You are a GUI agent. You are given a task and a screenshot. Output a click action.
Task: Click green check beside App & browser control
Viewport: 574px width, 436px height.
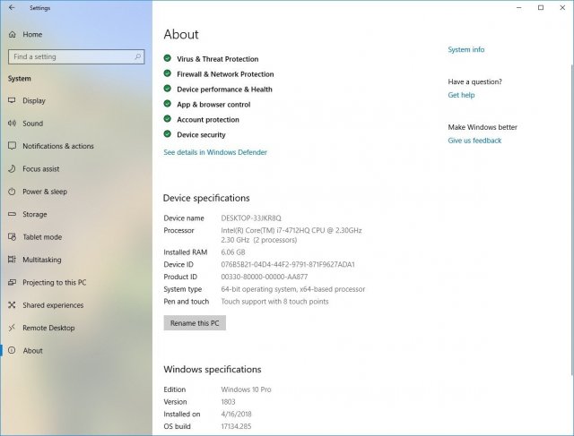[168, 104]
